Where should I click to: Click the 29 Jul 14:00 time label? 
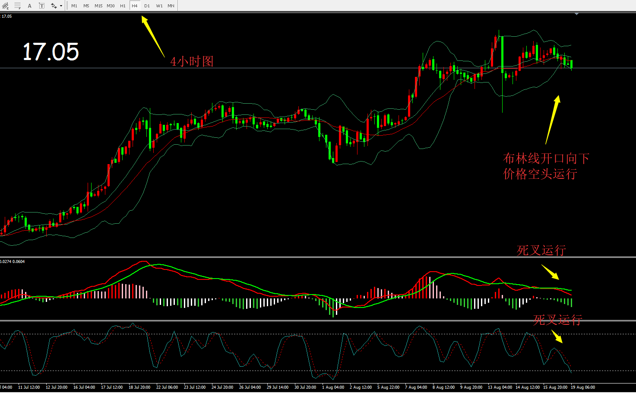point(278,387)
